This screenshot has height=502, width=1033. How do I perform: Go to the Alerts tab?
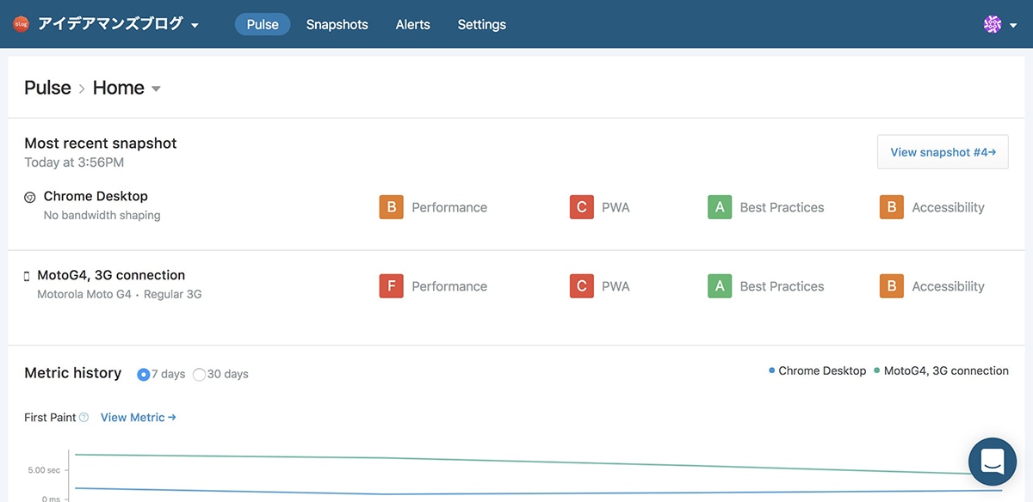(x=413, y=24)
